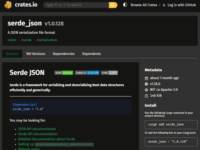Open Serde API documentation link
Viewport: 200px width, 150px height.
click(37, 134)
